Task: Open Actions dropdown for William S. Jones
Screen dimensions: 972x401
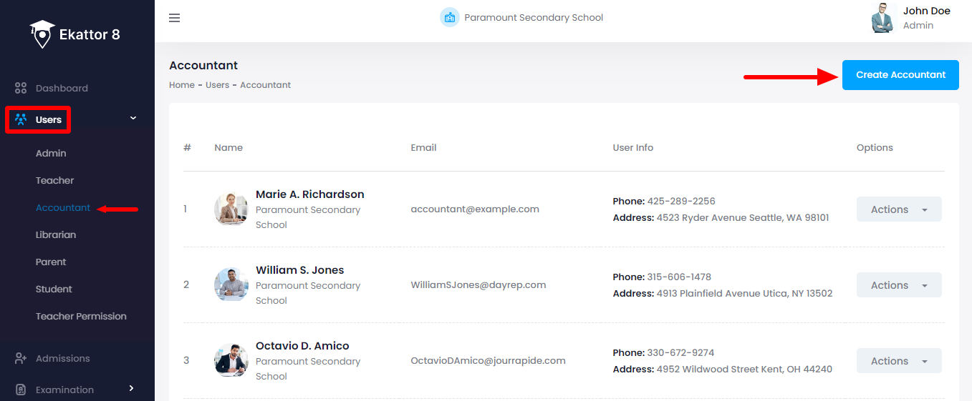Action: click(x=898, y=285)
